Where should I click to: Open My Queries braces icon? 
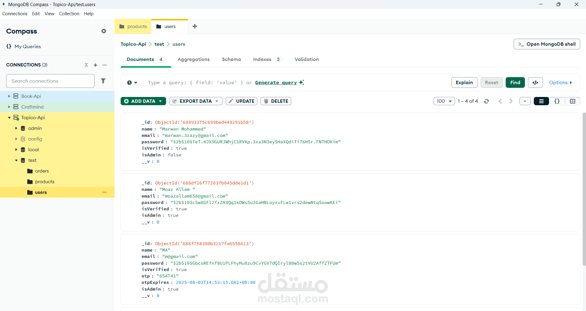pos(9,46)
